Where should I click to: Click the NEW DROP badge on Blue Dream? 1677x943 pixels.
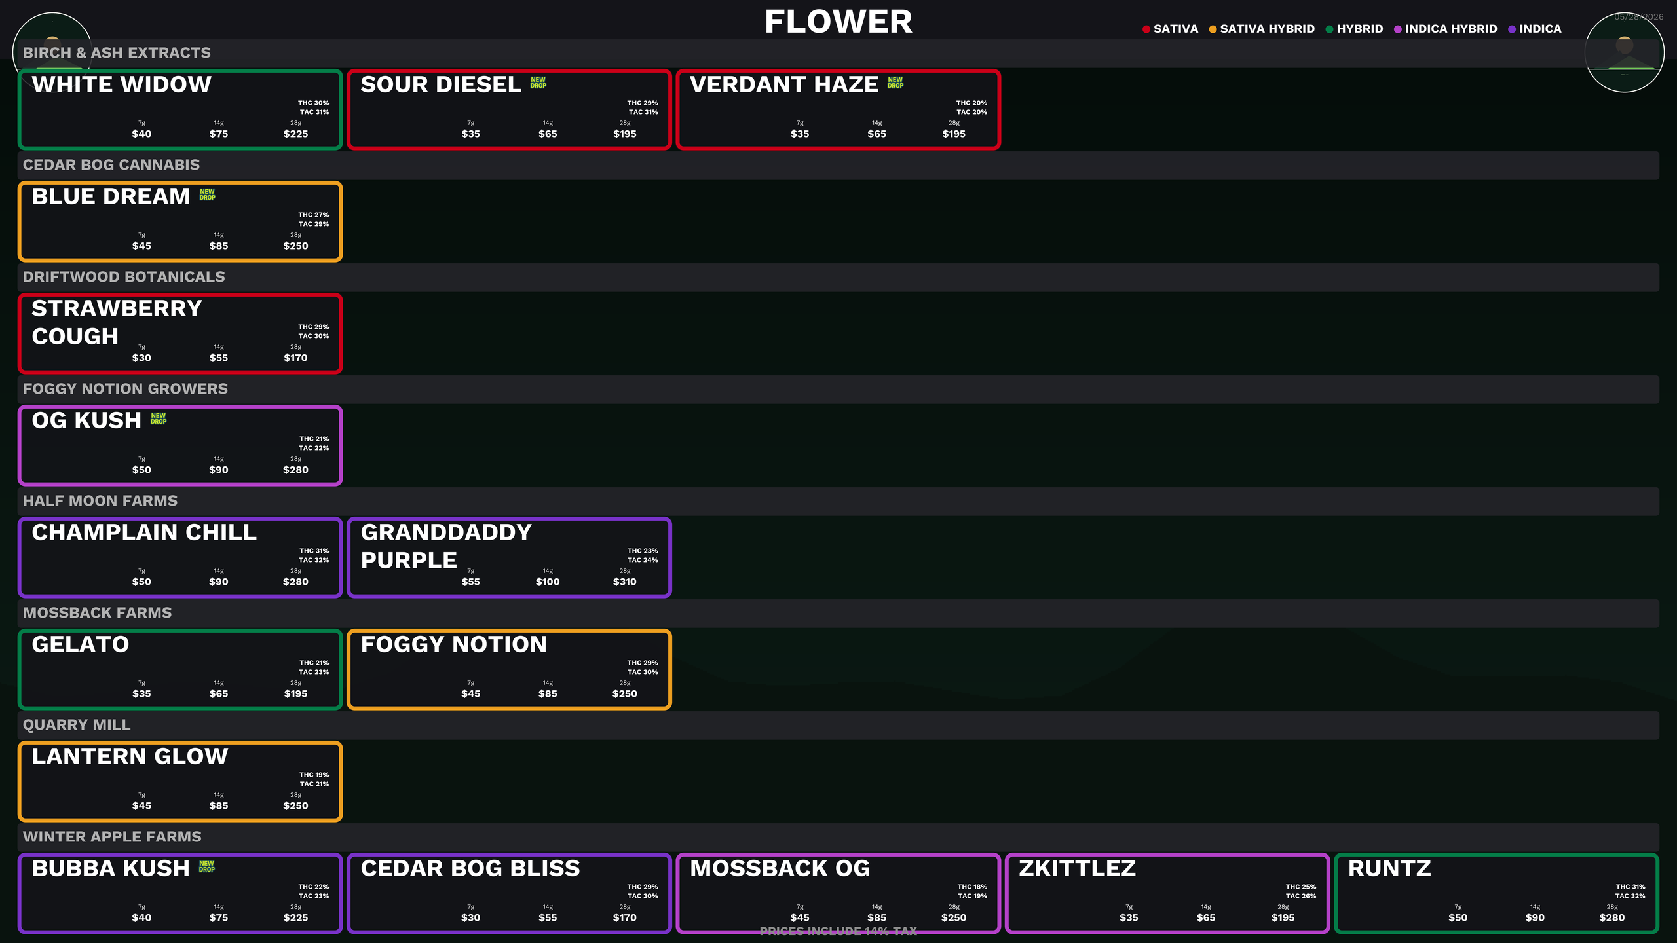click(x=207, y=194)
